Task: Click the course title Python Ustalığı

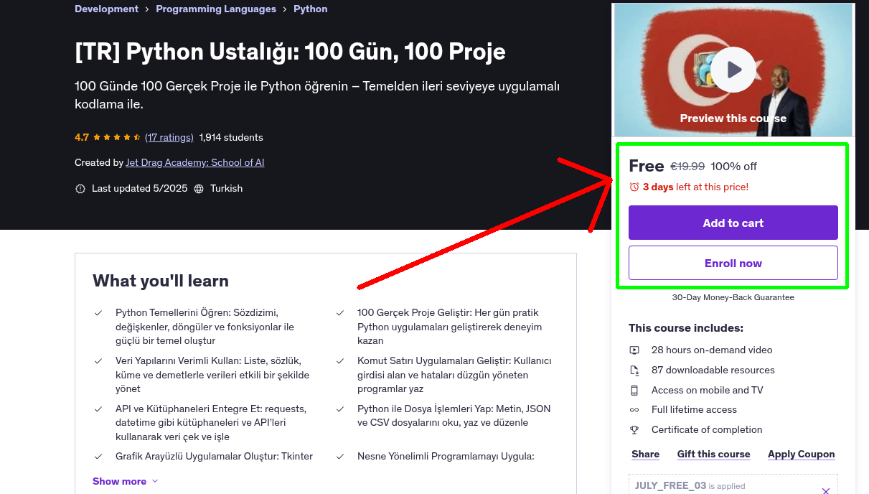Action: (x=290, y=52)
